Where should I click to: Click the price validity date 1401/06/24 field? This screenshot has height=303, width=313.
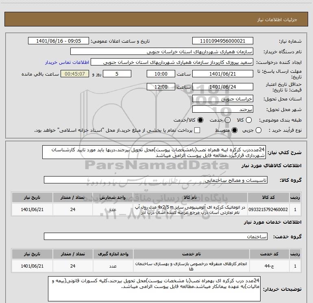pos(223,87)
